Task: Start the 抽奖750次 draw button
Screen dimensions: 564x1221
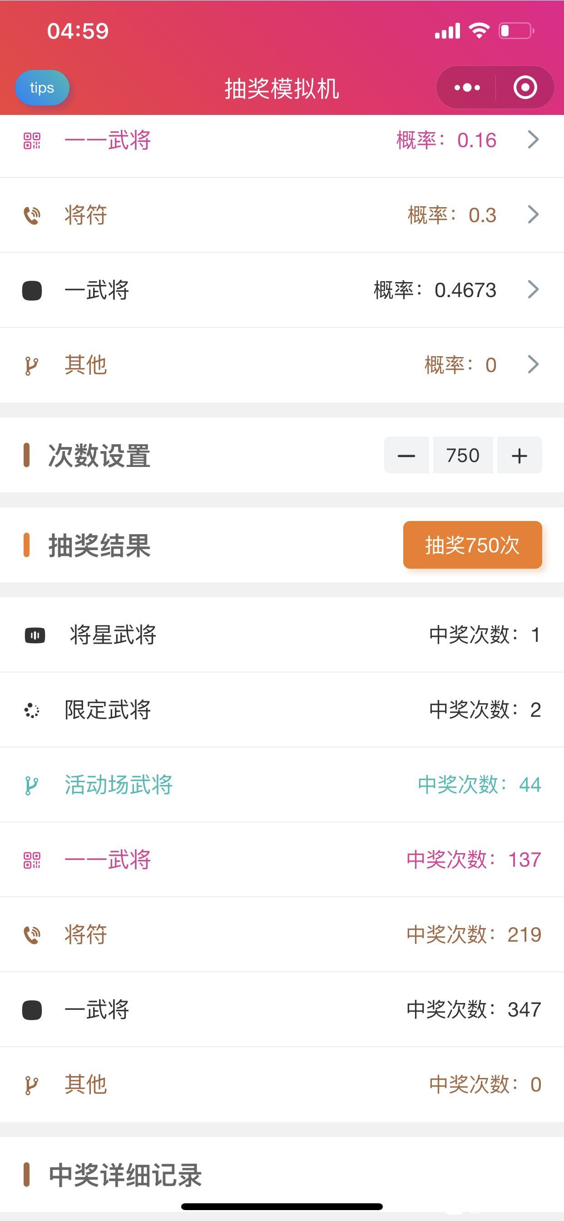Action: point(473,545)
